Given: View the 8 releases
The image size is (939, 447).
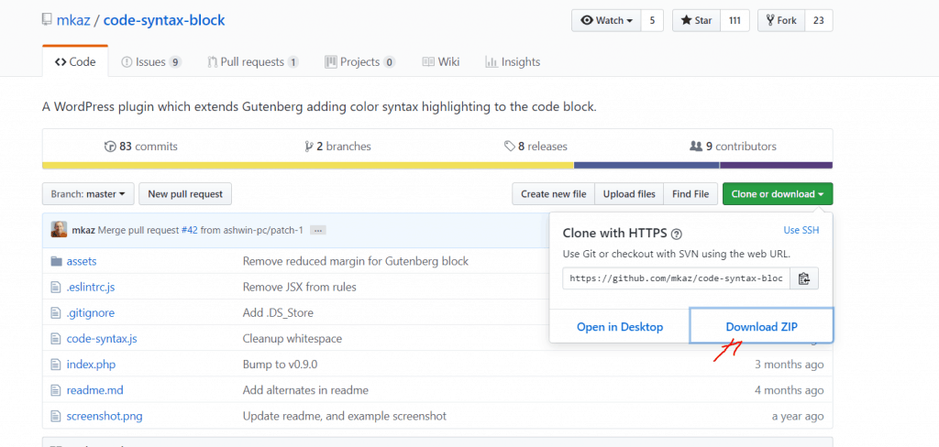Looking at the screenshot, I should tap(536, 146).
